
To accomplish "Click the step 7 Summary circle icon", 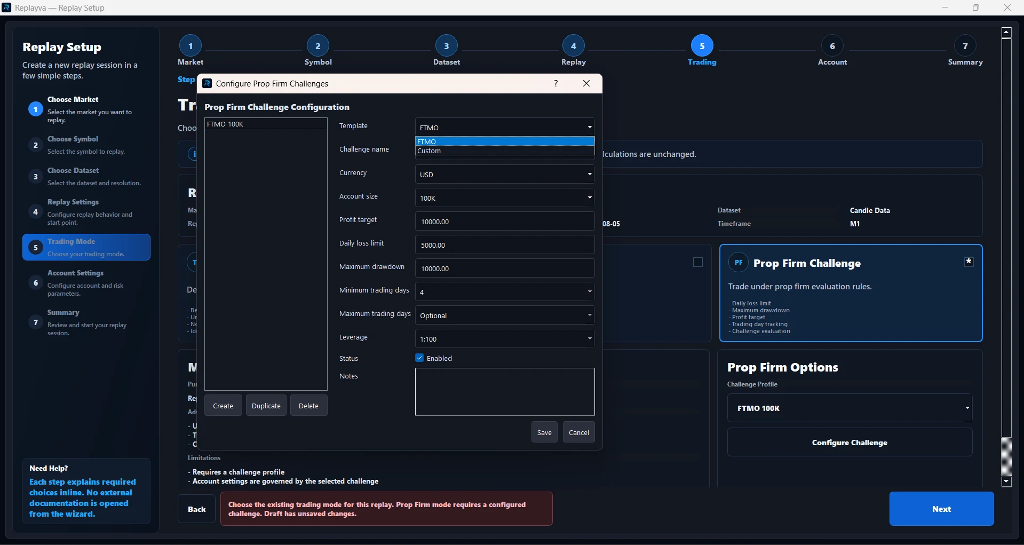I will click(965, 46).
